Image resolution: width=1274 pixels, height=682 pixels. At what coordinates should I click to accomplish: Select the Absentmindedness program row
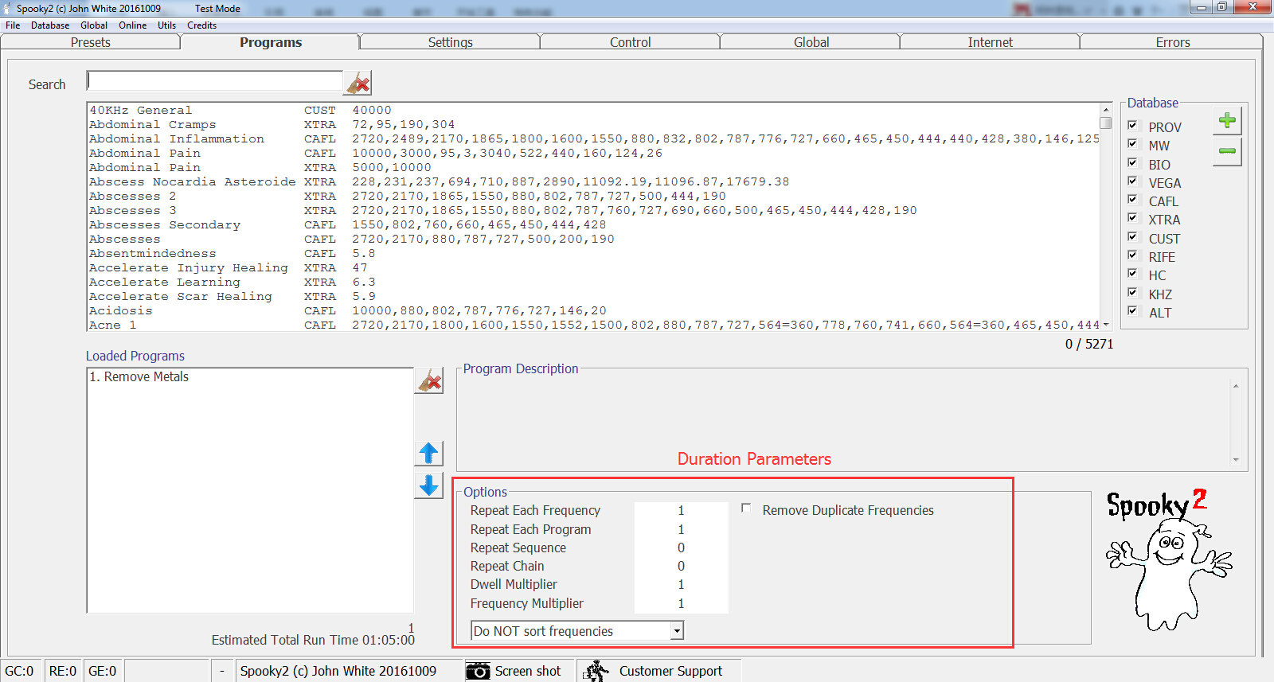point(593,253)
